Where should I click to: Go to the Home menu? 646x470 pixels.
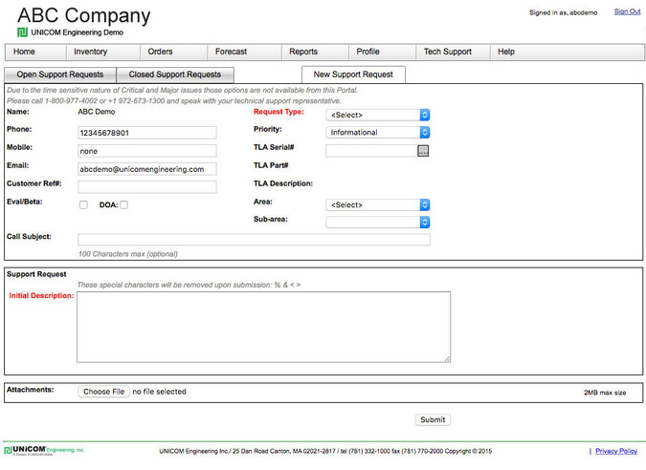coord(35,52)
